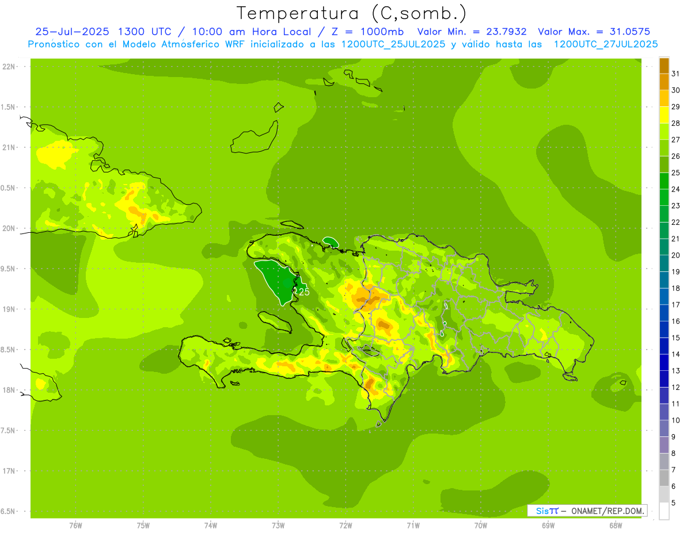The width and height of the screenshot is (691, 533).
Task: Click the '1200UTC_25JUL2025' initialization time
Action: point(393,44)
